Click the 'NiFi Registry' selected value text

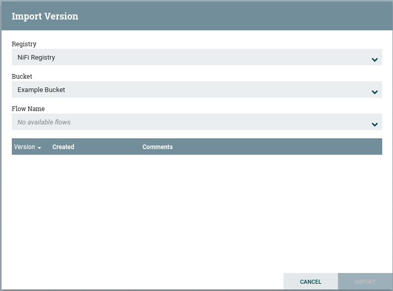coord(36,58)
